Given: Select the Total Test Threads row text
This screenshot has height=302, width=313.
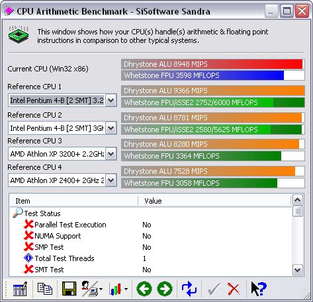Looking at the screenshot, I should 65,258.
